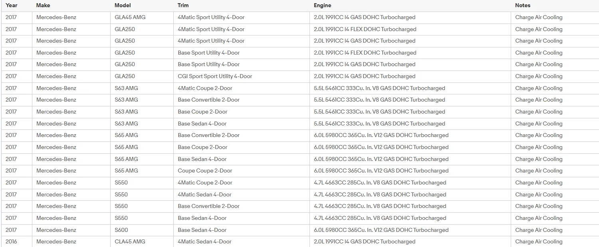Select the "S600" model cell
Screen dimensions: 599x247
coord(121,230)
